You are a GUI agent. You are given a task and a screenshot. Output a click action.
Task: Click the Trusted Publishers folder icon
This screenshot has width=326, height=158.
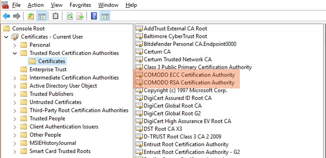(24, 94)
